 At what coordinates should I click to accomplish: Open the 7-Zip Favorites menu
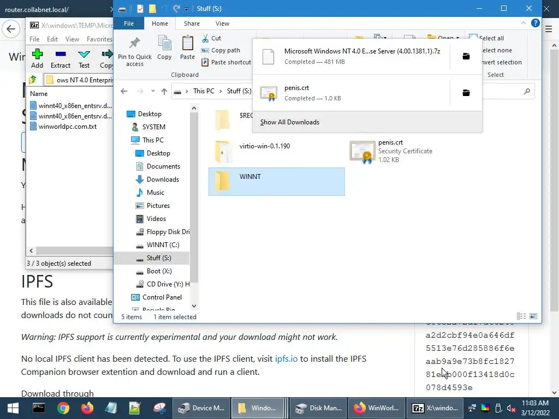[x=99, y=39]
